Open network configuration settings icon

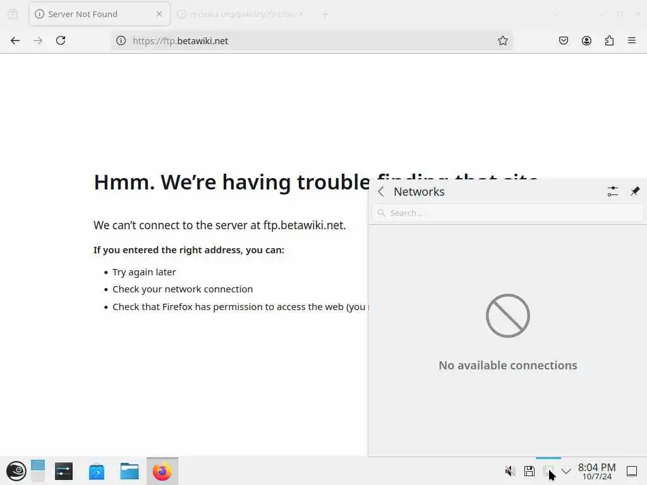click(613, 191)
